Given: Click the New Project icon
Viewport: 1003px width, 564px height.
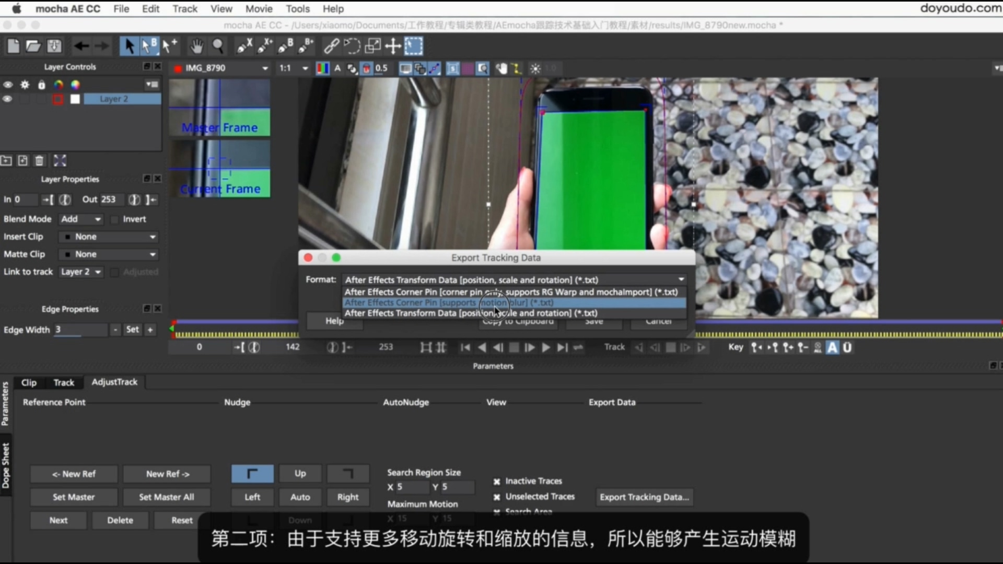Looking at the screenshot, I should click(x=14, y=46).
